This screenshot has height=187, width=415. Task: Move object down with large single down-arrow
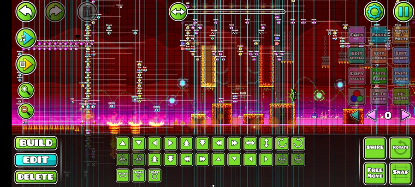coord(139,144)
